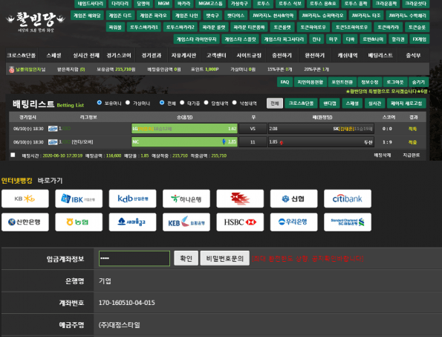Click the 배팅삭제 link

[x=383, y=155]
